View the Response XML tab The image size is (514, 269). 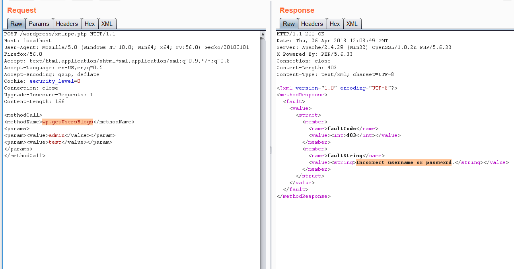coord(352,24)
